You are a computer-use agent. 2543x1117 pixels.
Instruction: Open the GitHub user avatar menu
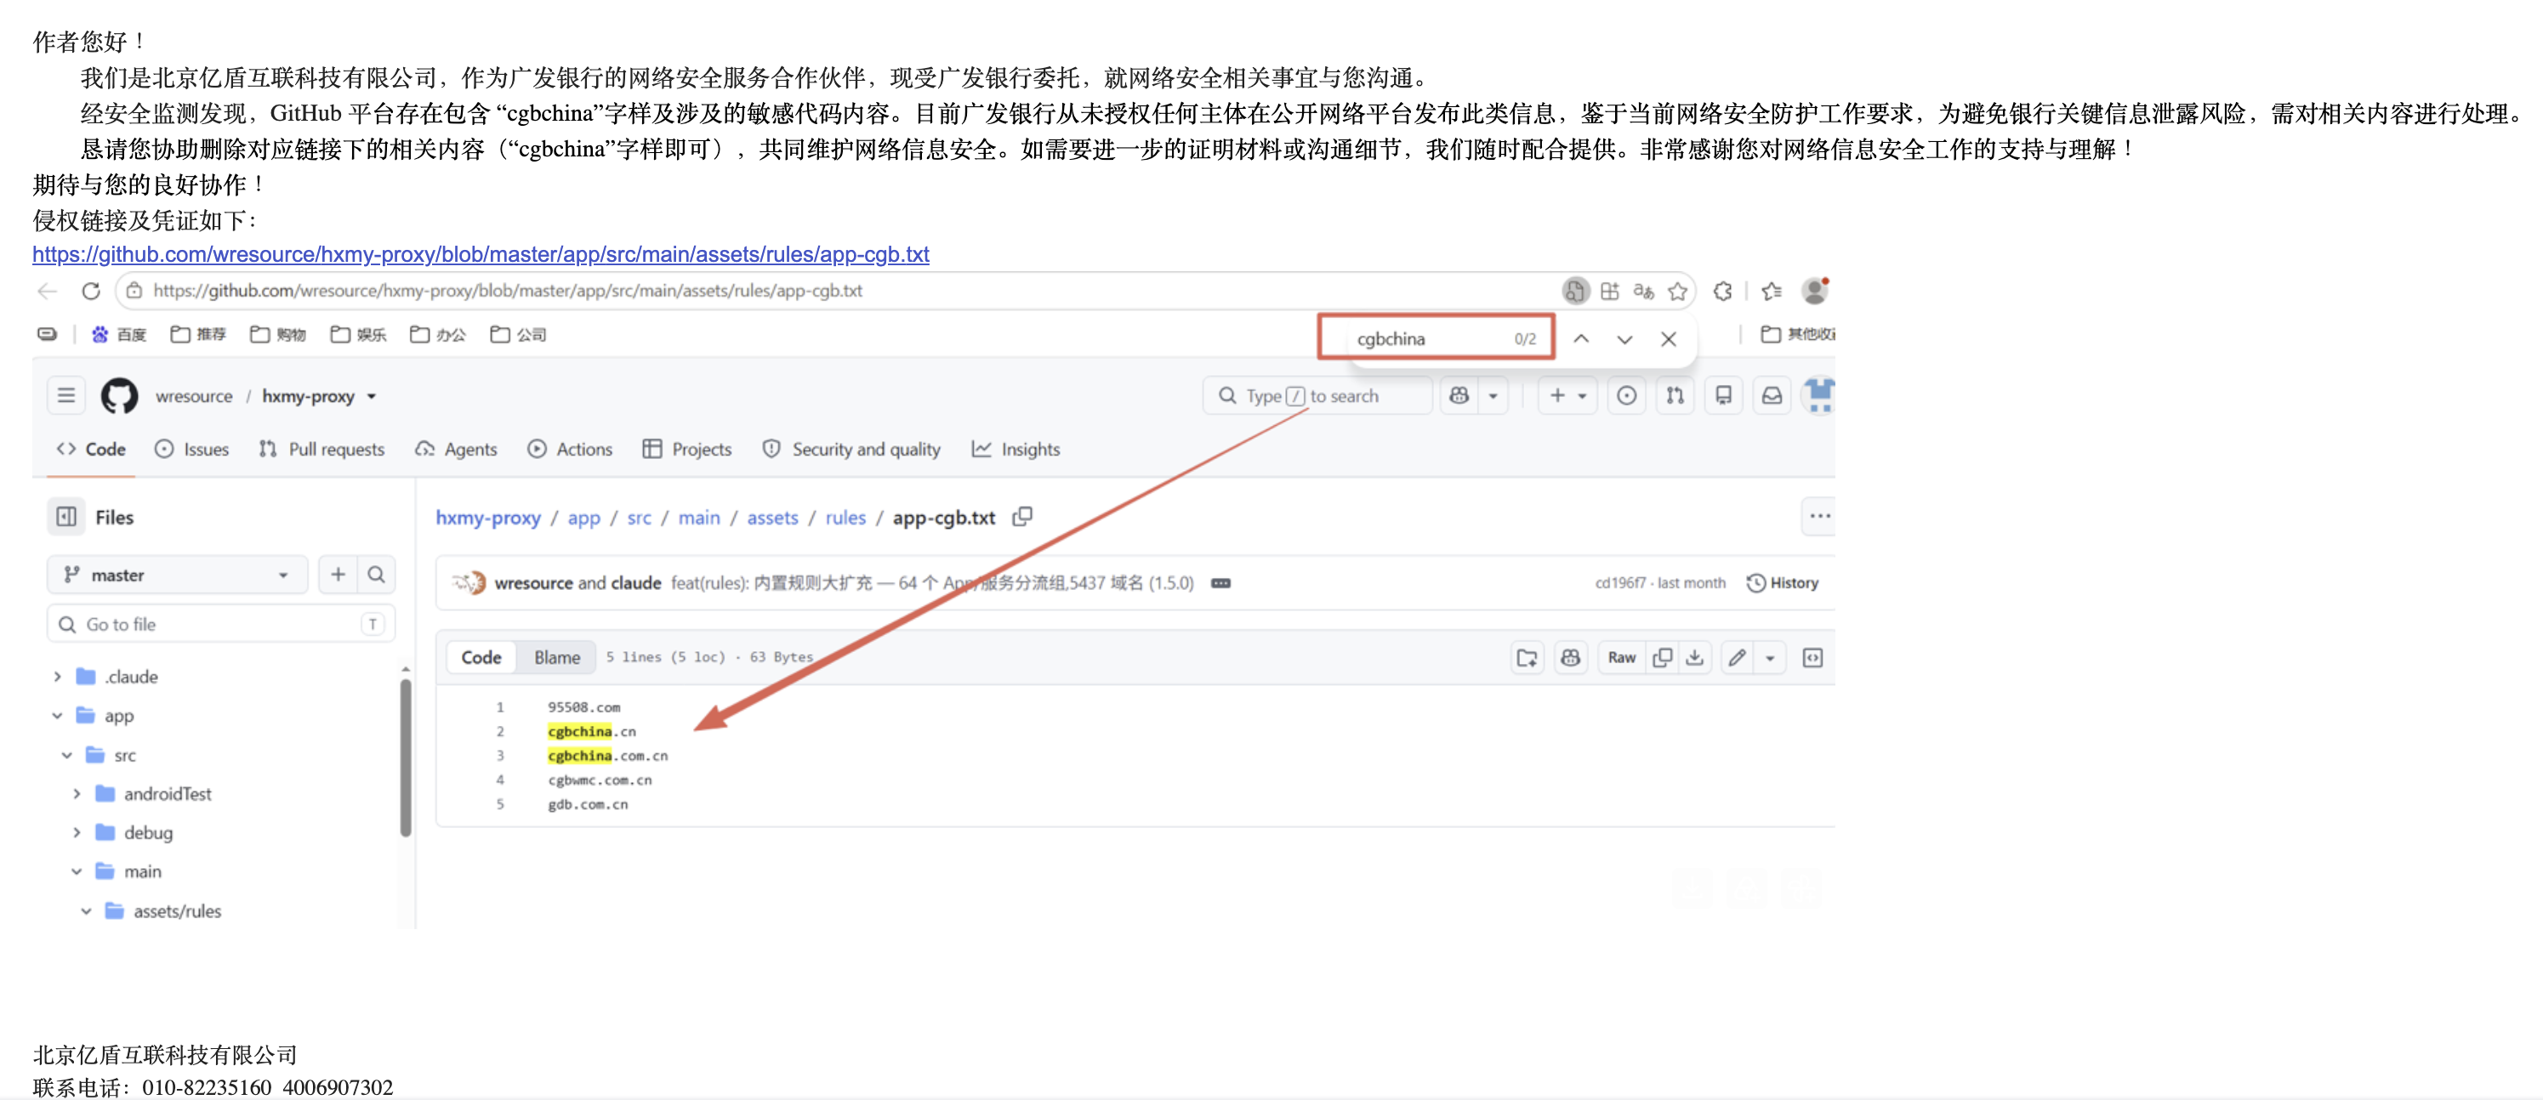[x=1819, y=395]
